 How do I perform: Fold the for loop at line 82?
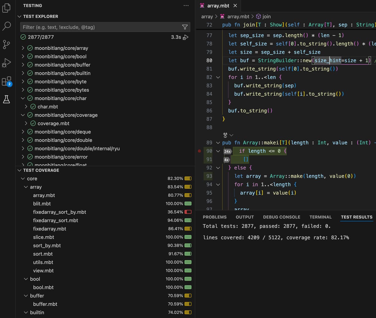[218, 77]
